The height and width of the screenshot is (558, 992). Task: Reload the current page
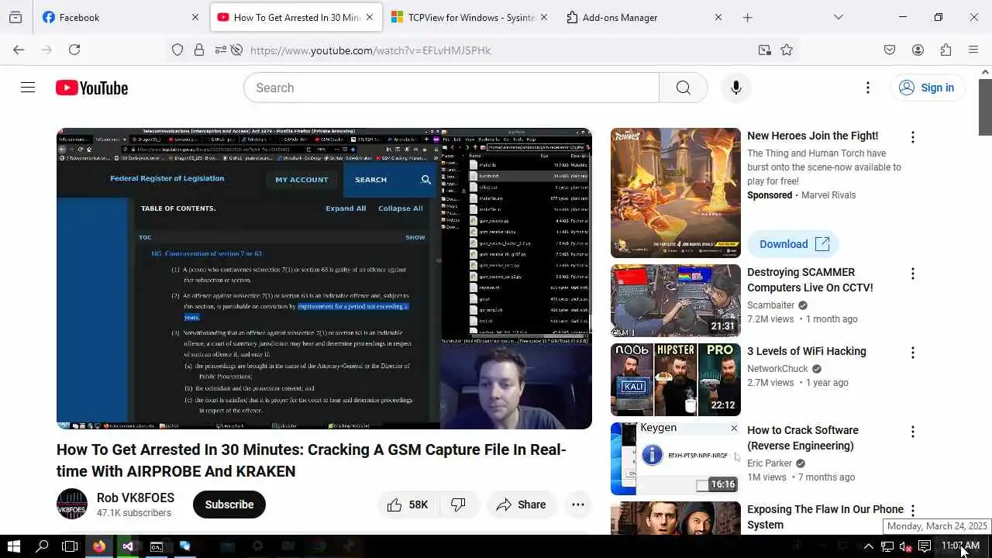(74, 50)
